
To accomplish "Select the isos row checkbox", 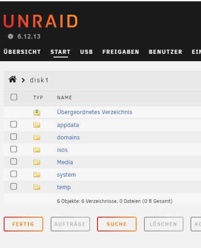I will point(14,149).
